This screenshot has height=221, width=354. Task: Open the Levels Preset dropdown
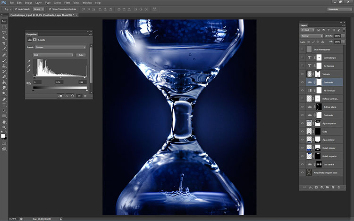60,47
